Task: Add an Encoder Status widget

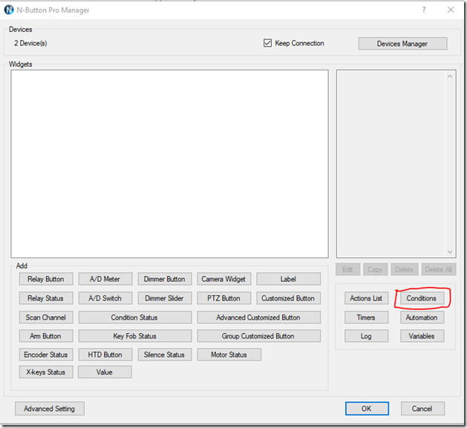Action: point(46,355)
